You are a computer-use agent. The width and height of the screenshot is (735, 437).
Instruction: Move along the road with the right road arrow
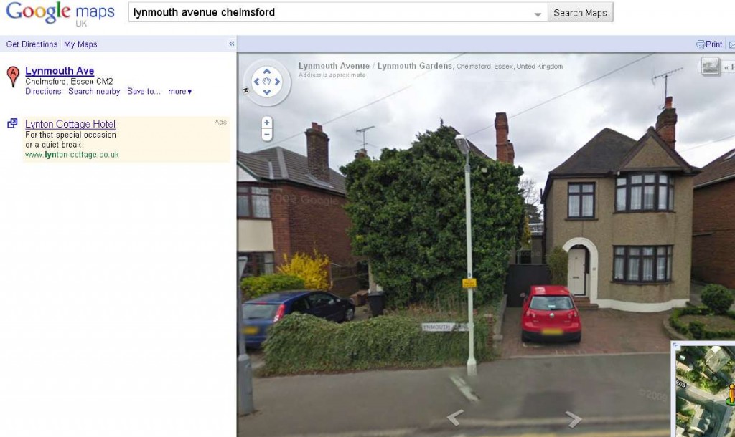pos(574,419)
